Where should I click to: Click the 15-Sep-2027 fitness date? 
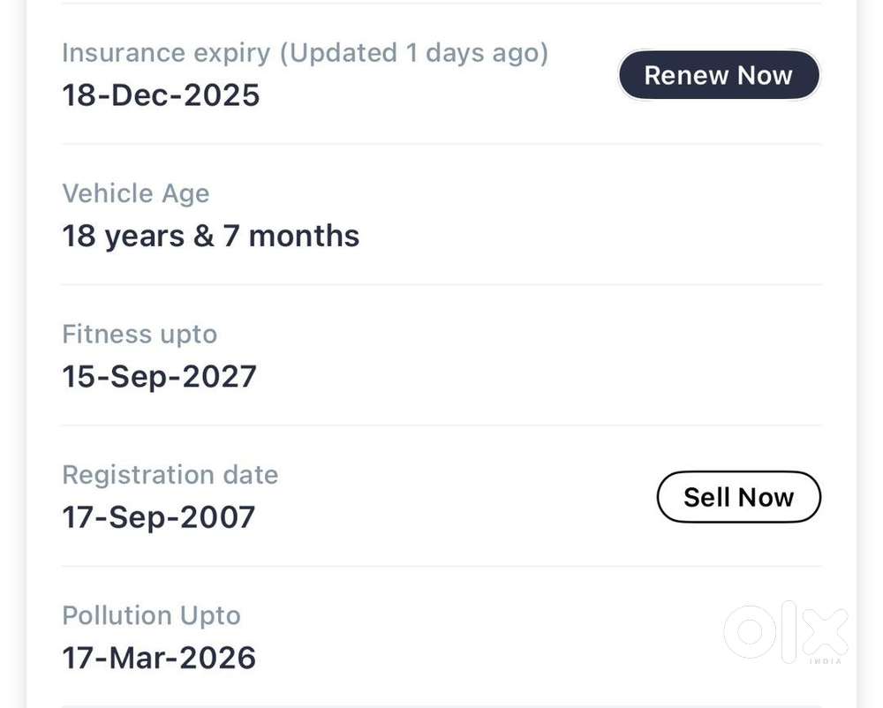pos(159,377)
